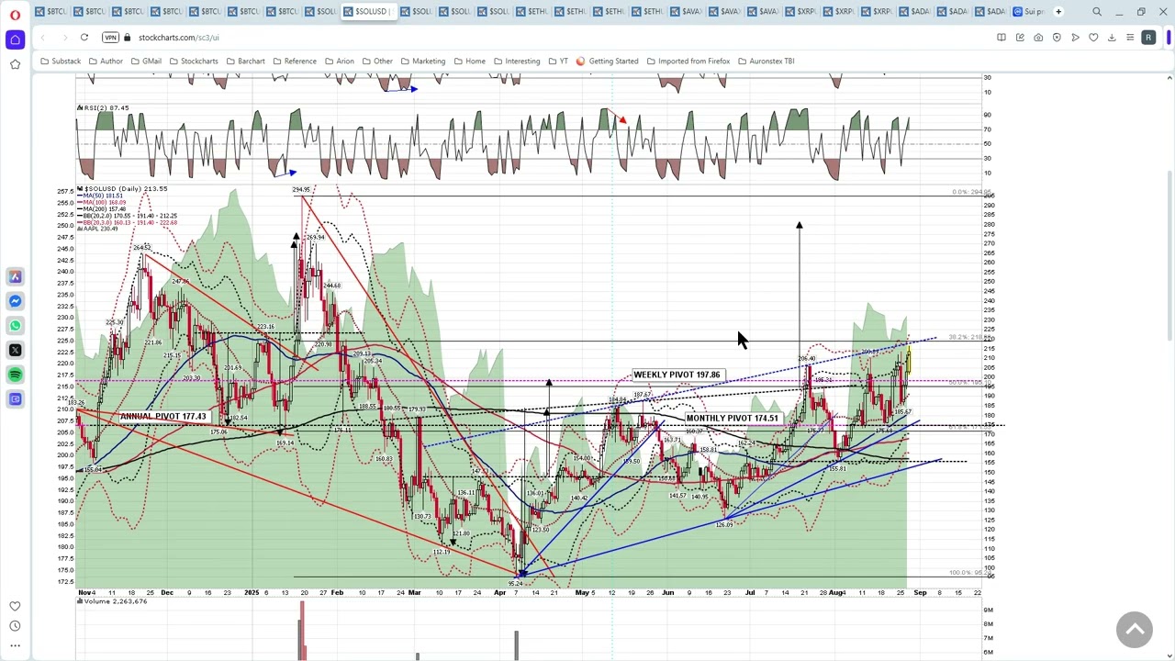Open Easy Setup sliders icon
1175x661 pixels.
tap(1130, 38)
